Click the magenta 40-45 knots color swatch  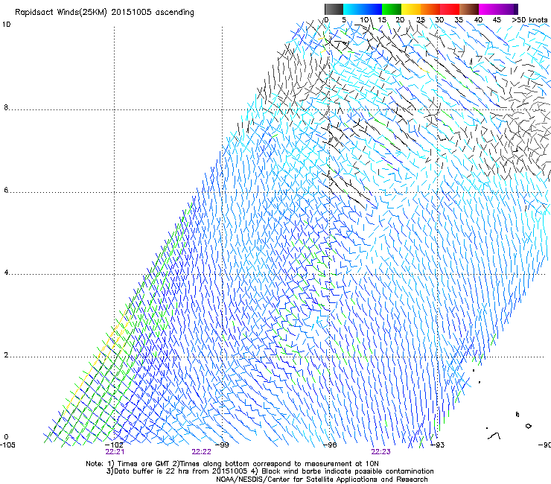pyautogui.click(x=488, y=9)
